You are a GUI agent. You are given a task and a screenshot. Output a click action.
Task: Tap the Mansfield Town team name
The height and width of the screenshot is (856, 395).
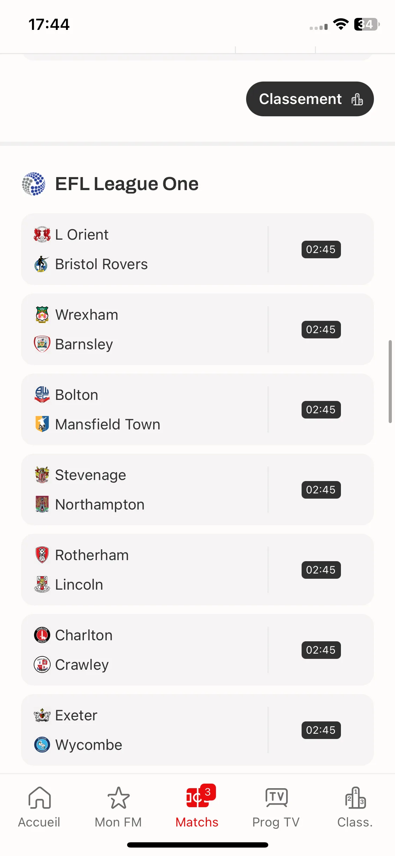[x=108, y=424]
